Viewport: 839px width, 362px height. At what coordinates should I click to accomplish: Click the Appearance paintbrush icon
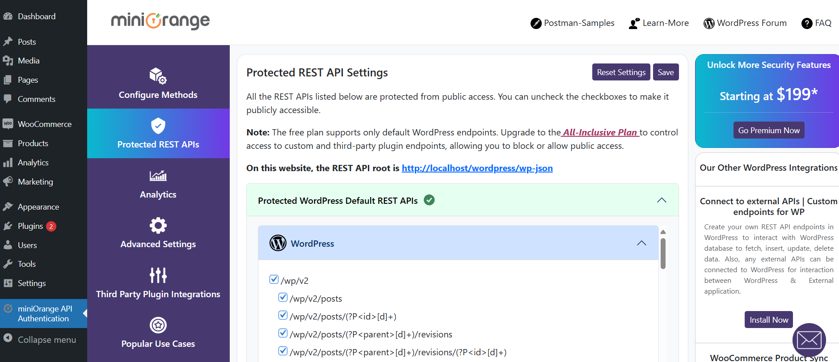pos(8,206)
